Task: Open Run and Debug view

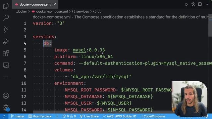Action: coord(6,41)
